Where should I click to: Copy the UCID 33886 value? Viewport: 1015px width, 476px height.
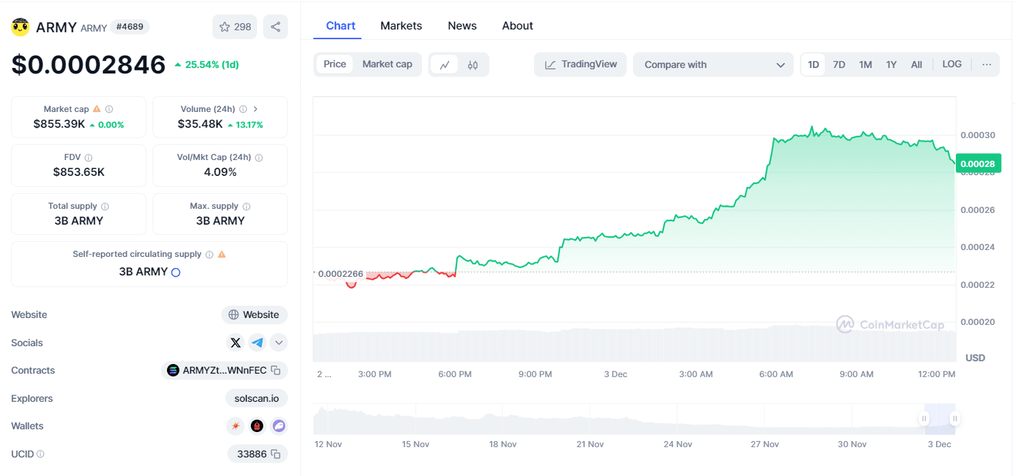[276, 454]
